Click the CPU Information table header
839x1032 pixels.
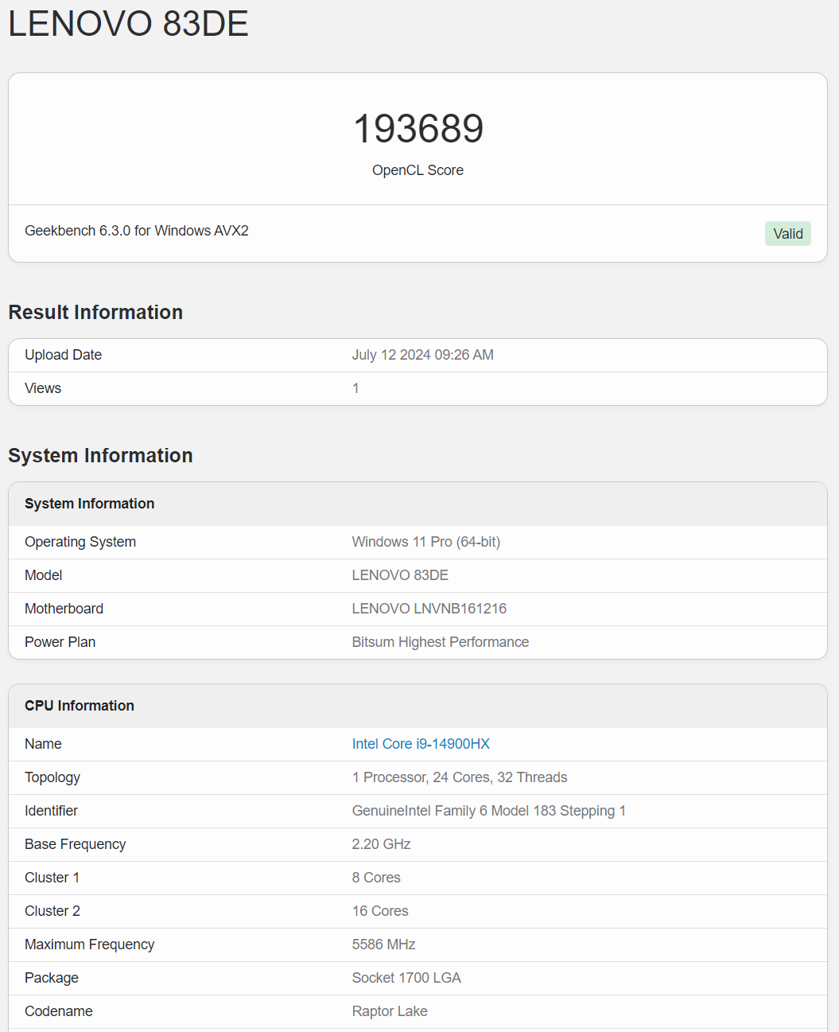[x=418, y=706]
